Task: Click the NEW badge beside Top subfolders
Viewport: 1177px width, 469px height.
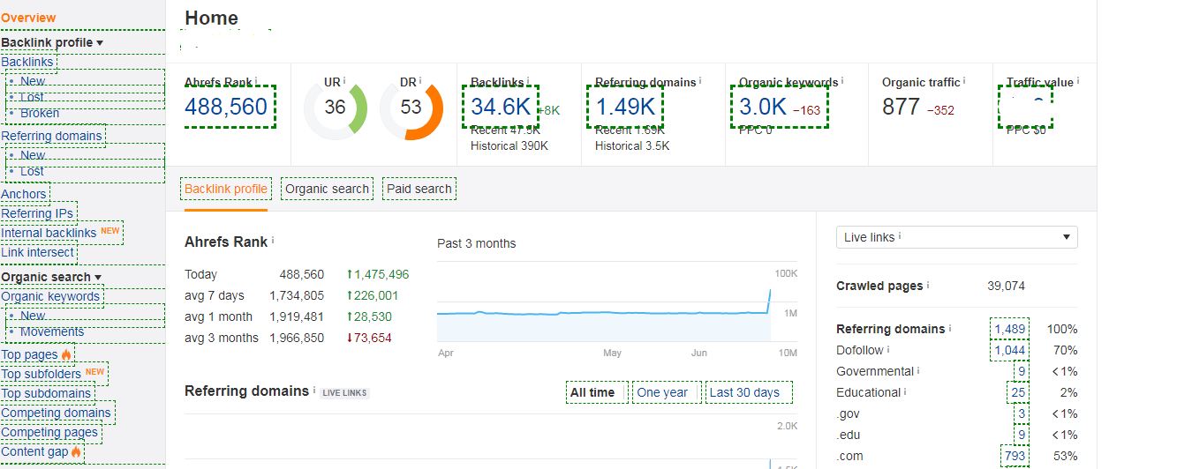Action: (x=94, y=372)
